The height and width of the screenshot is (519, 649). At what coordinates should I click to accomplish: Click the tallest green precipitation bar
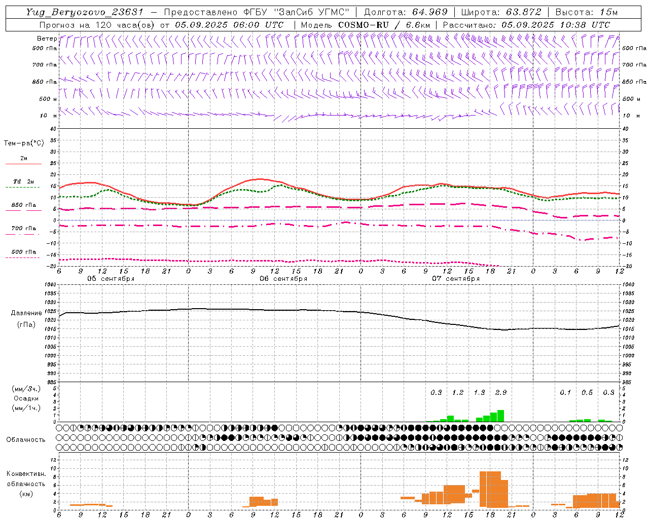pyautogui.click(x=500, y=416)
